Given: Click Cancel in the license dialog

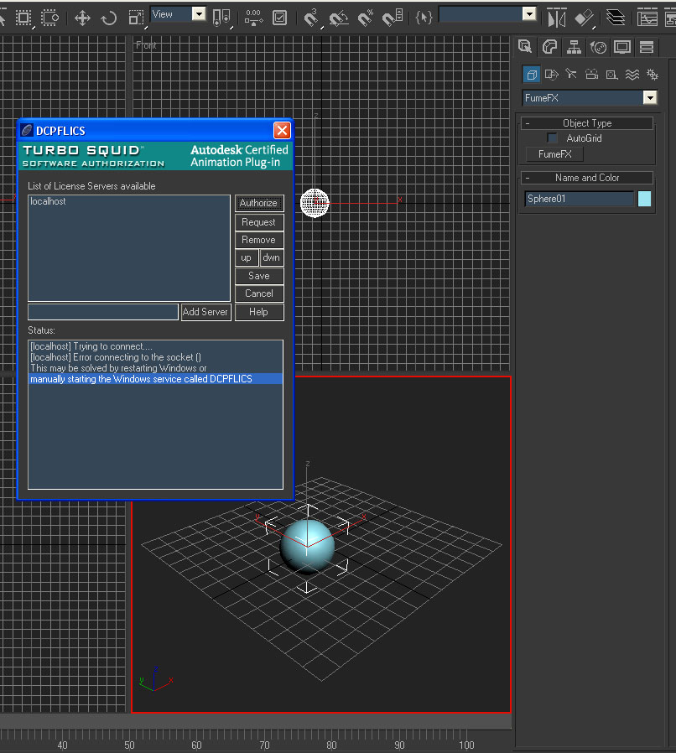Looking at the screenshot, I should [259, 293].
